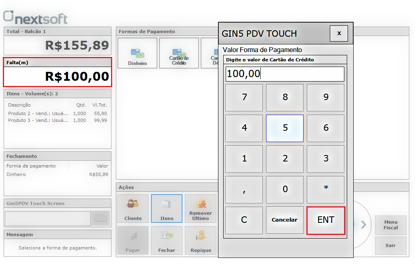Click the Remover Último icon
Image resolution: width=415 pixels, height=264 pixels.
[x=201, y=208]
